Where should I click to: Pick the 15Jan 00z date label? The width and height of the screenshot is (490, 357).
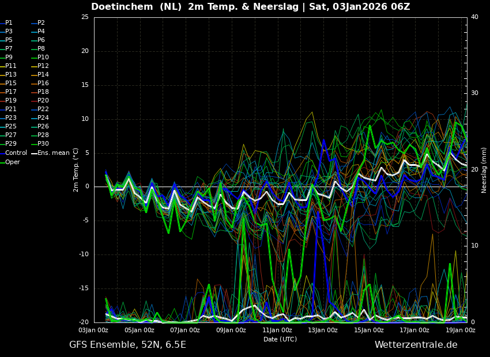point(369,330)
